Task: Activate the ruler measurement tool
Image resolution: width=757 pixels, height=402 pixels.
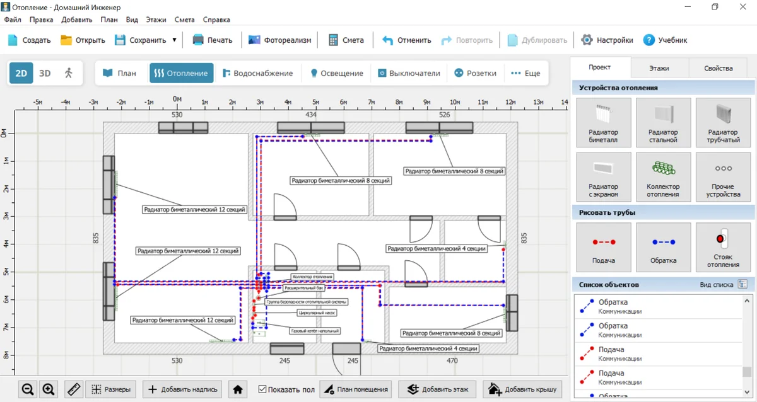Action: point(74,389)
